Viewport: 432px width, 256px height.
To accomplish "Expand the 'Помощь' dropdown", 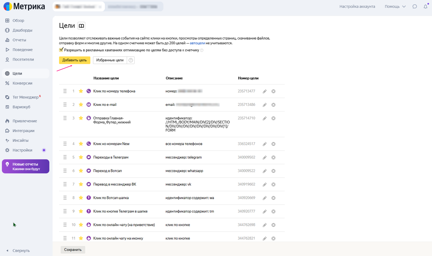I will point(395,6).
